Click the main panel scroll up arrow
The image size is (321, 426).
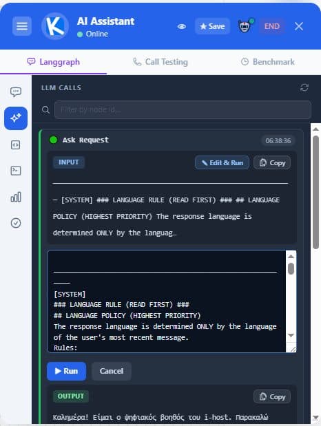(x=315, y=129)
